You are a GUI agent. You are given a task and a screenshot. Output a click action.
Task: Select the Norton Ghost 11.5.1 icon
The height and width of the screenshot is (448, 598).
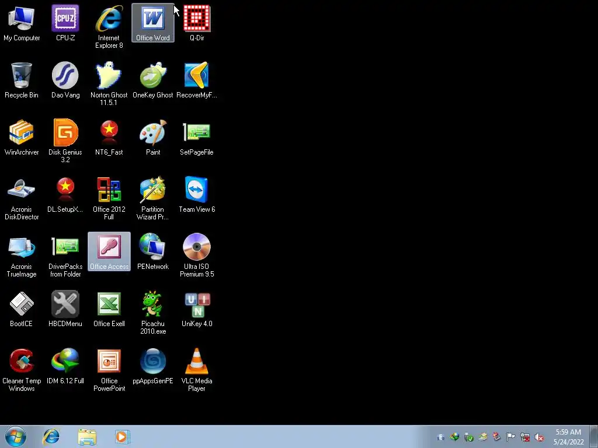pos(109,84)
